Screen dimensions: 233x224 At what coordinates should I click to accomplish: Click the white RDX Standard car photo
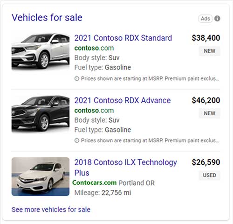[x=41, y=51]
